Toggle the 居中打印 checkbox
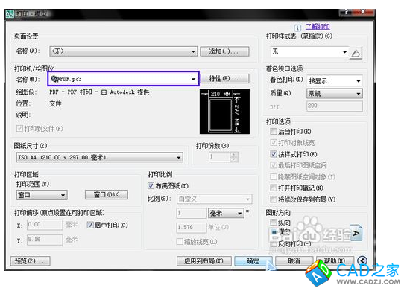The height and width of the screenshot is (291, 404). (x=90, y=225)
